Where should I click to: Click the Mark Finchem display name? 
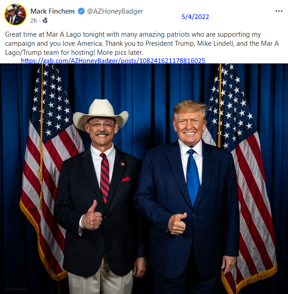[x=53, y=11]
